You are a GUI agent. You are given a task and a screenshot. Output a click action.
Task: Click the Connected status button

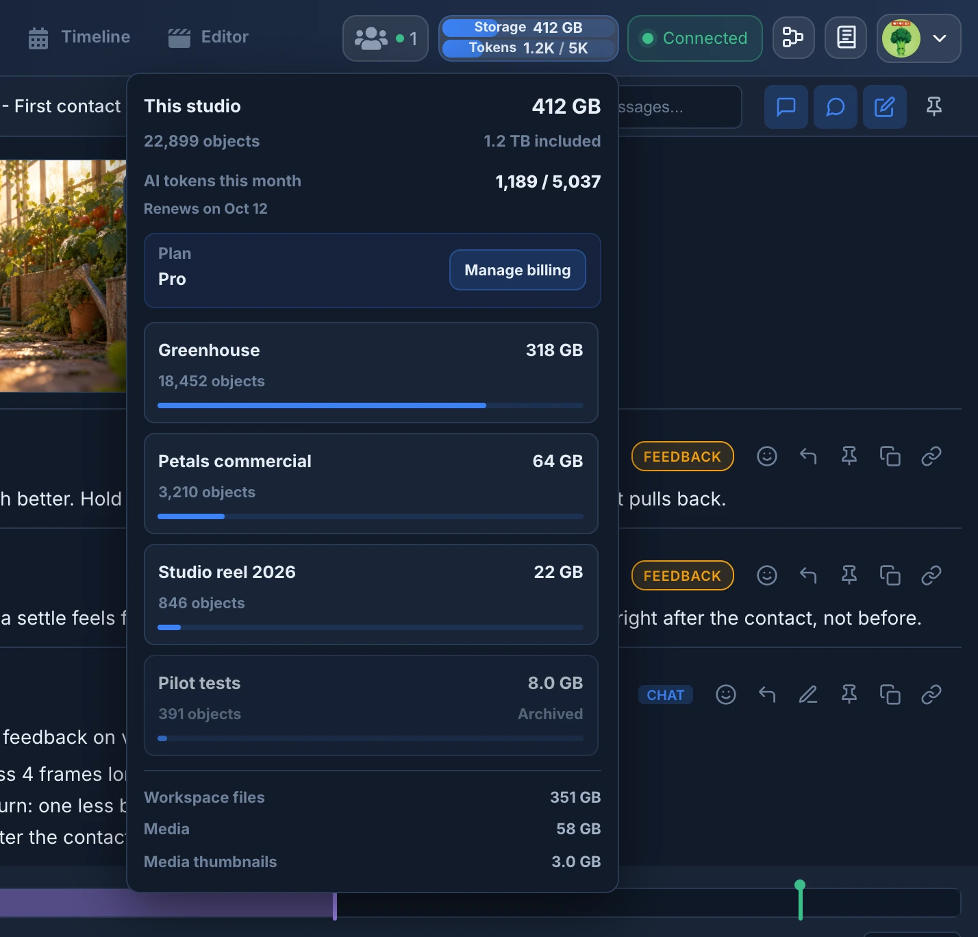tap(694, 38)
